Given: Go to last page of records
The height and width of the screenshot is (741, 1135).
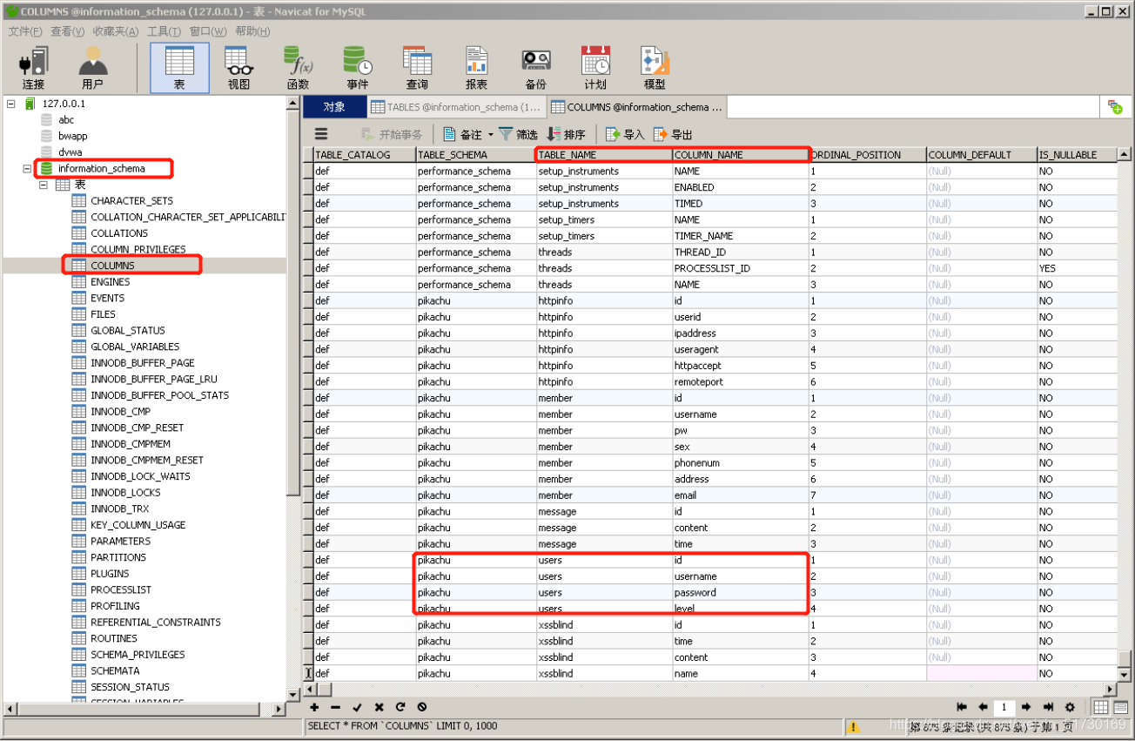Looking at the screenshot, I should 1048,707.
